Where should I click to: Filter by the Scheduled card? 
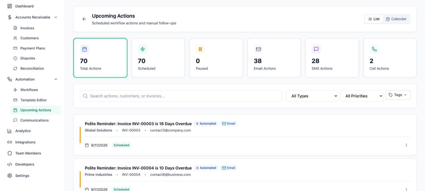tap(158, 58)
